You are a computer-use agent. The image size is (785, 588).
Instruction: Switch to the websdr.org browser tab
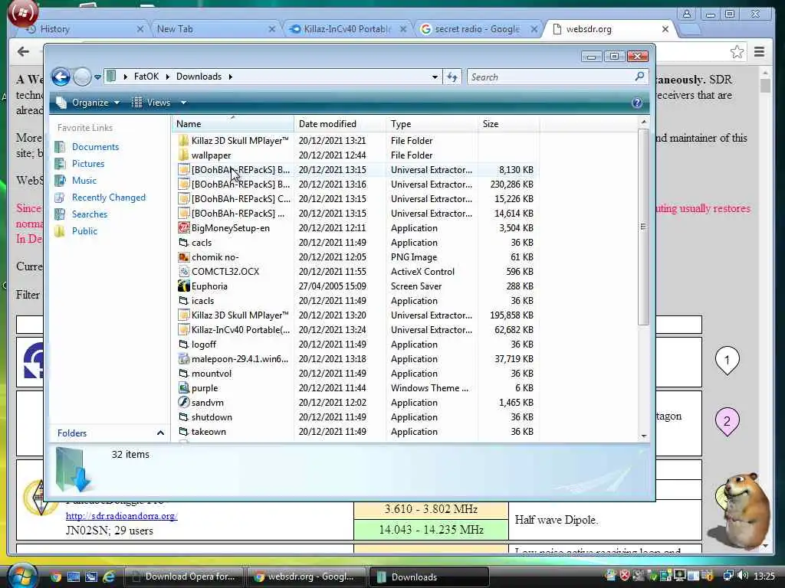pyautogui.click(x=609, y=29)
